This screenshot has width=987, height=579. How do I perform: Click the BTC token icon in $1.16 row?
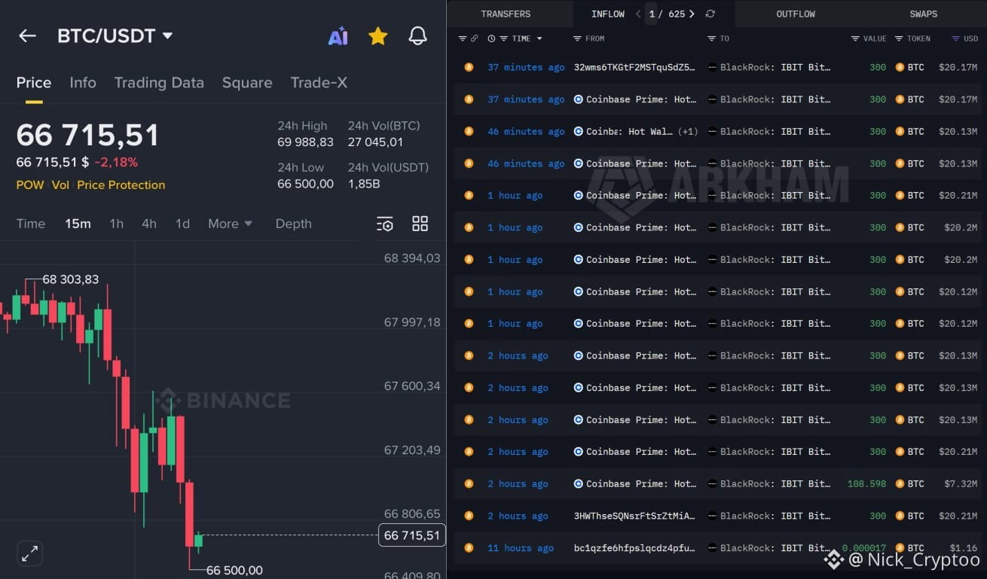900,548
